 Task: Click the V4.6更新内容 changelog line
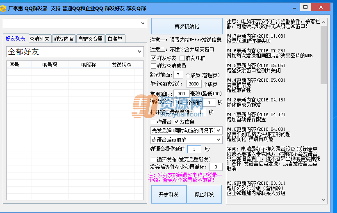(256, 51)
